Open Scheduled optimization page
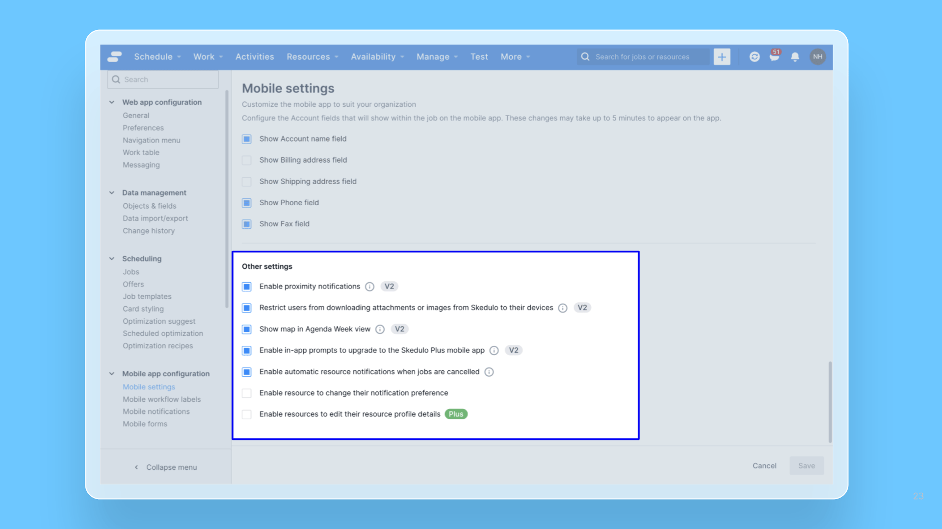 163,334
